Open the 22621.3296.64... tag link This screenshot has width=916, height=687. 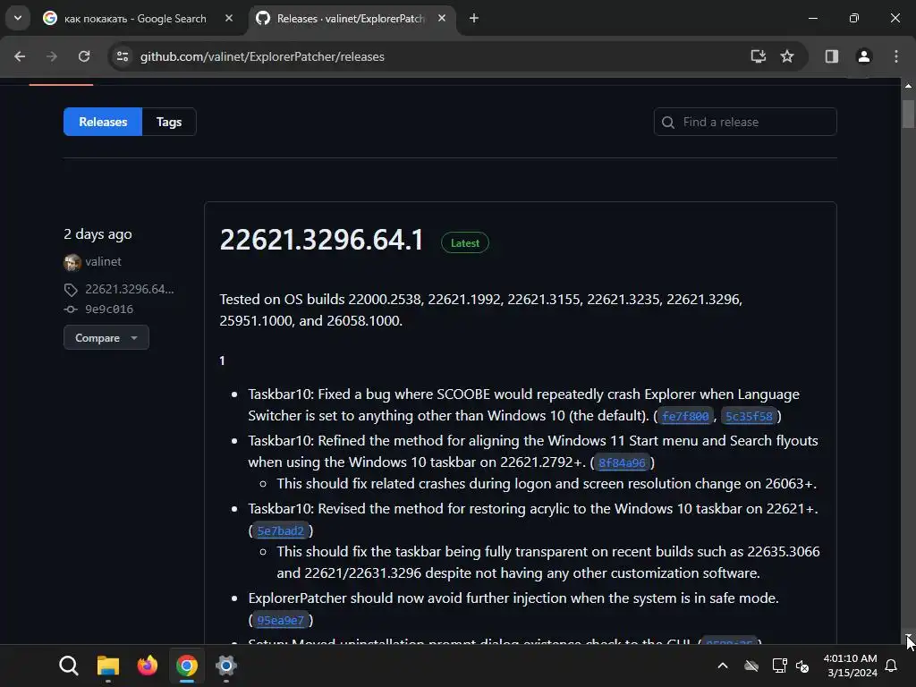(130, 289)
